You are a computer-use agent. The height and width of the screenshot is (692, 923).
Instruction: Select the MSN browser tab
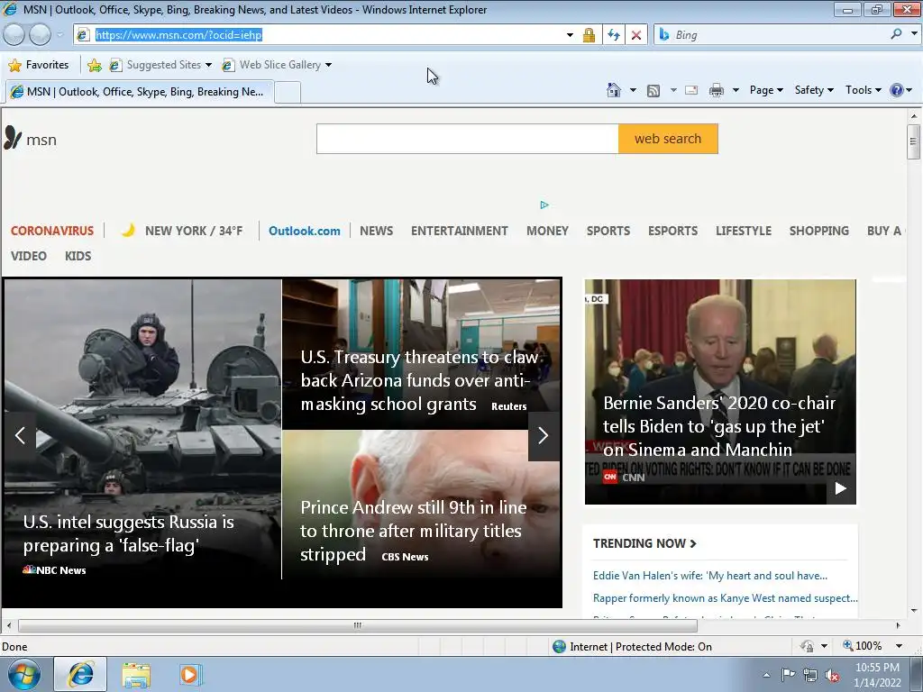(138, 92)
